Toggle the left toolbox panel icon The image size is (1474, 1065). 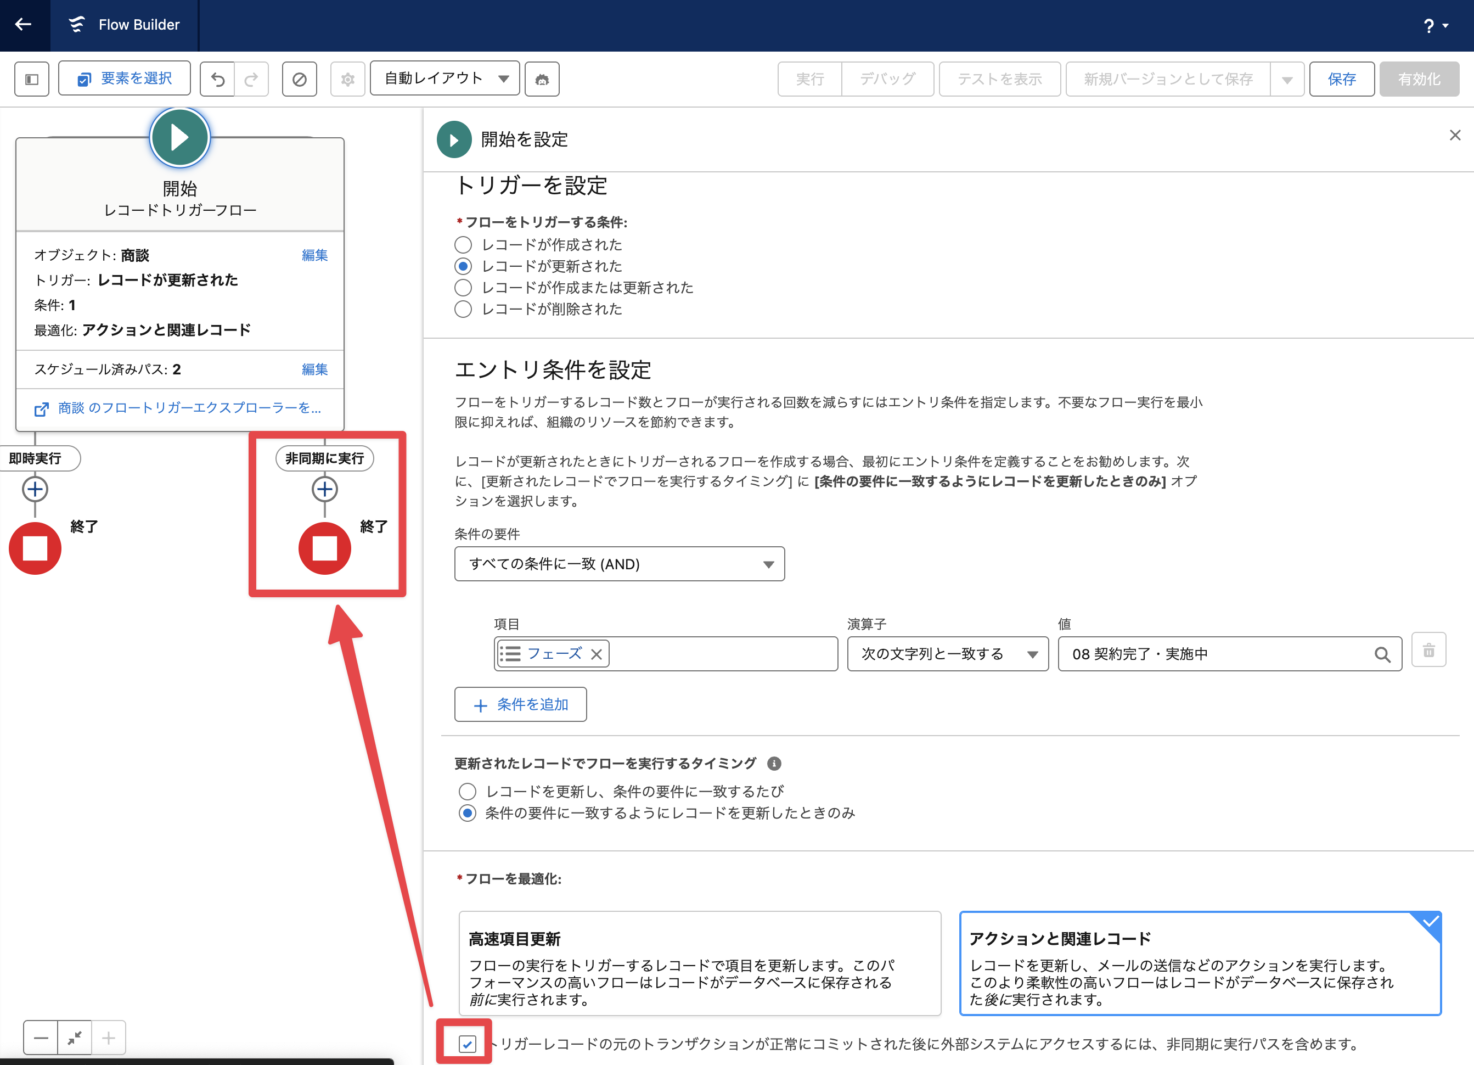tap(32, 79)
